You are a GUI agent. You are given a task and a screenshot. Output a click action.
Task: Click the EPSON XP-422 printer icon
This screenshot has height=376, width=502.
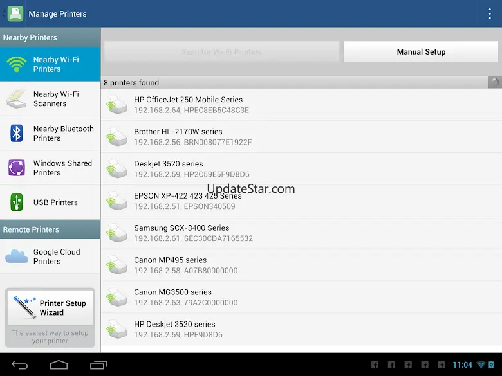116,201
